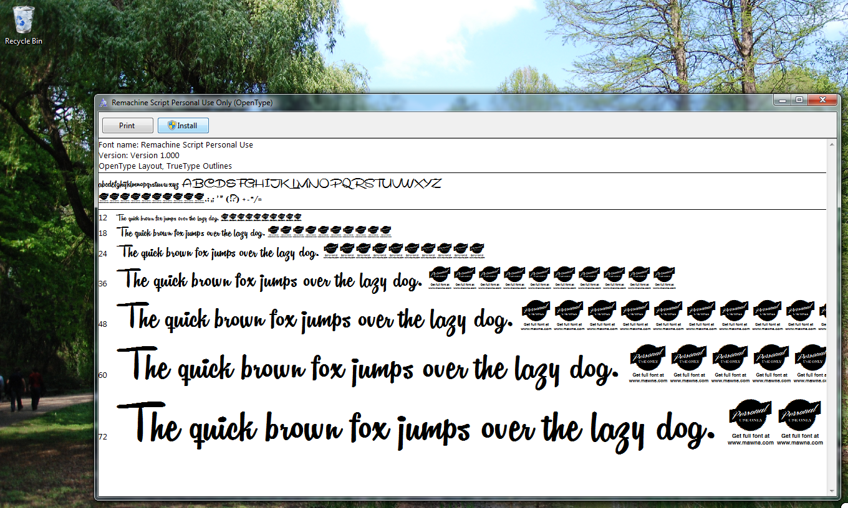
Task: Click the font viewer title bar icon
Action: 104,102
